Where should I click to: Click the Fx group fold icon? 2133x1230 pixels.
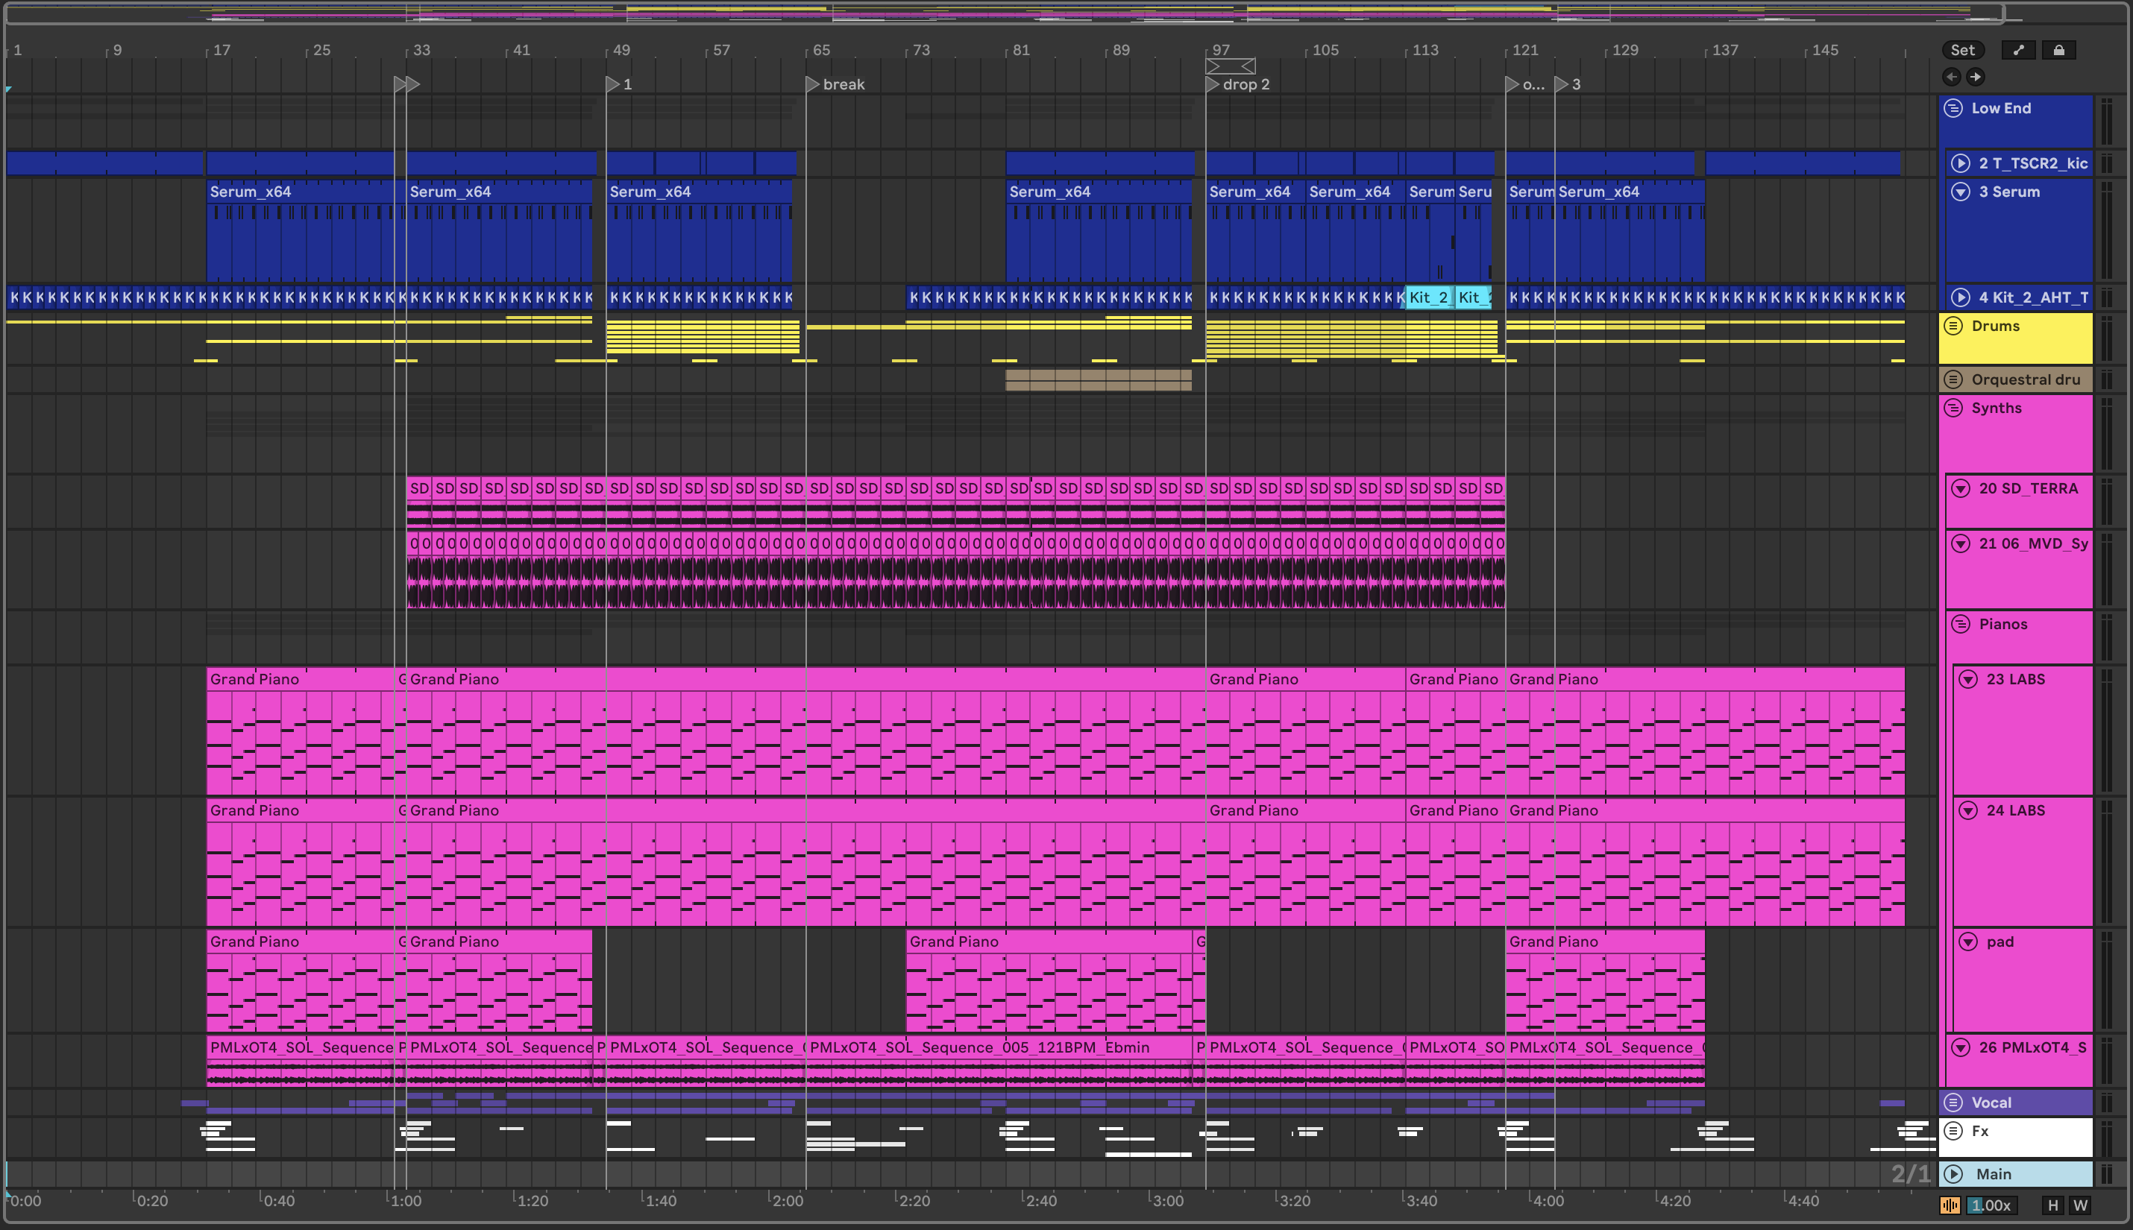(x=1953, y=1131)
